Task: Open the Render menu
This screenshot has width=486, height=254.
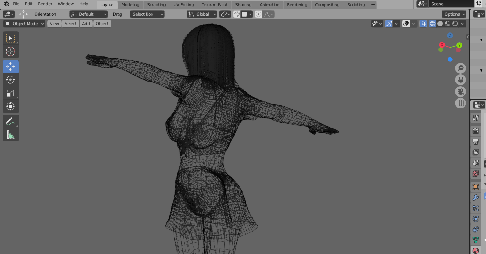Action: coord(45,4)
